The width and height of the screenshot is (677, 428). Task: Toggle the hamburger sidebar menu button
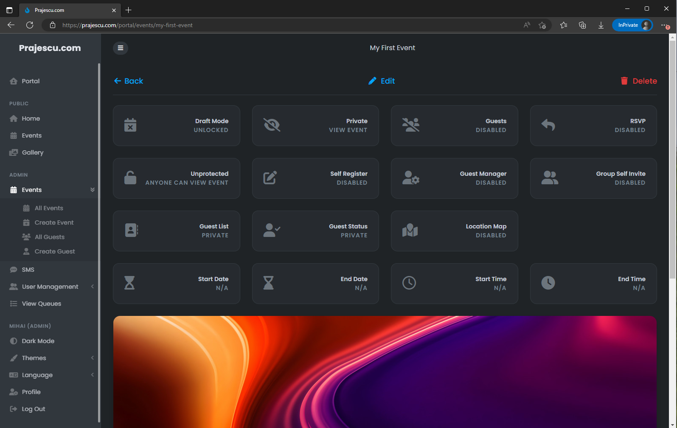(x=121, y=48)
